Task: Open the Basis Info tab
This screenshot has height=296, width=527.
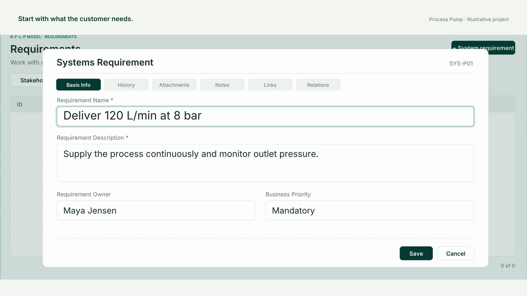Action: [78, 85]
